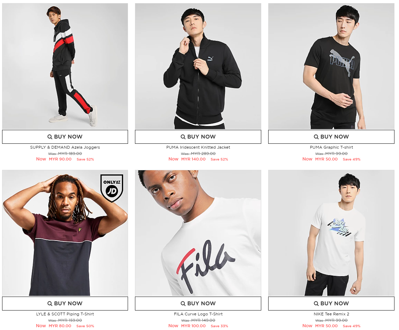Click magnifier icon on PUMA Graphic T-shirt Buy Now
The width and height of the screenshot is (399, 330).
(x=316, y=137)
